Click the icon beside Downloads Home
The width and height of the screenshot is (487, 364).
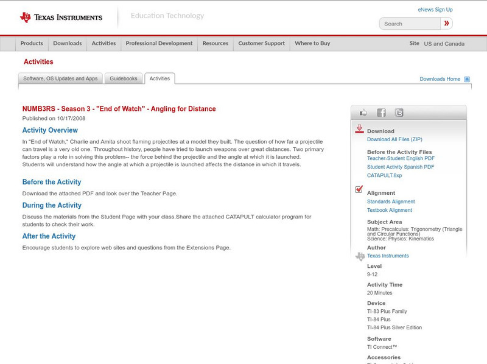click(x=467, y=79)
